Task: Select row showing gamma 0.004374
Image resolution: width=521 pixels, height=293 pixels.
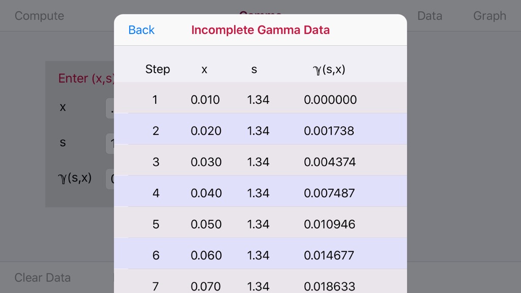Action: tap(260, 160)
